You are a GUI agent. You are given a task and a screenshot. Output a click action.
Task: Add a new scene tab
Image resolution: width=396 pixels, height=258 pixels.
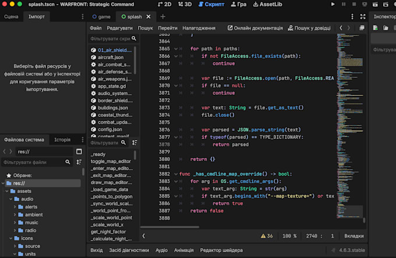click(163, 17)
